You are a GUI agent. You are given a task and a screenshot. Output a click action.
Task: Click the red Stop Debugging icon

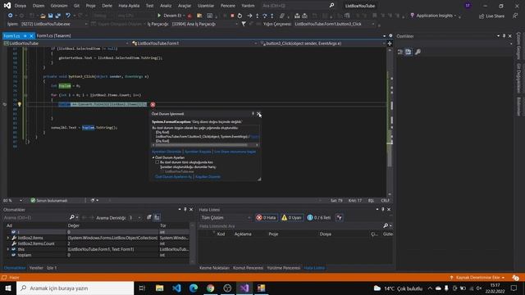[232, 16]
